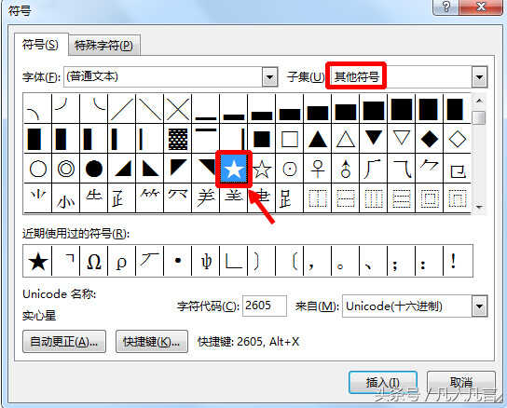Select the checkerboard shaded block symbol
507x408 pixels.
[x=178, y=139]
